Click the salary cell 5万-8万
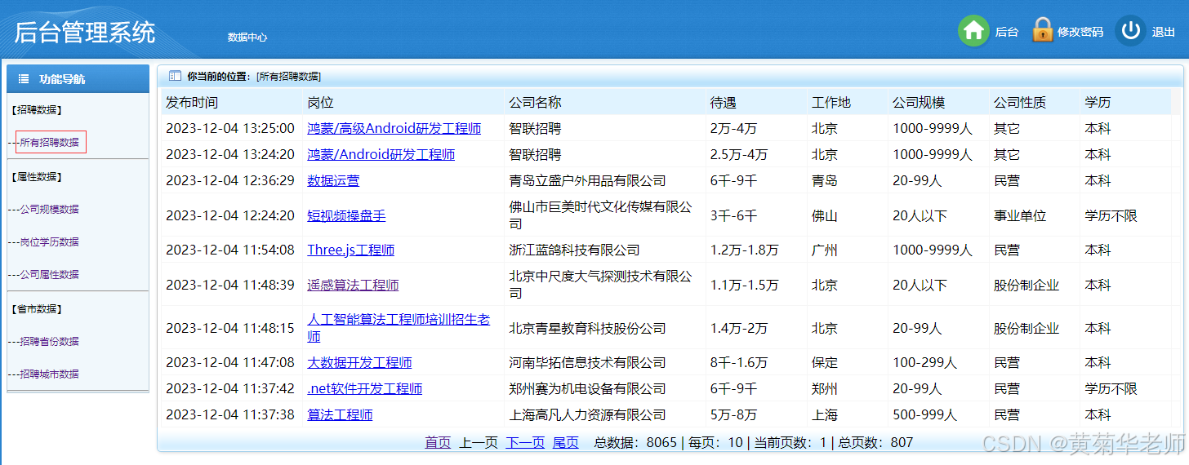Viewport: 1189px width, 465px height. pos(733,414)
